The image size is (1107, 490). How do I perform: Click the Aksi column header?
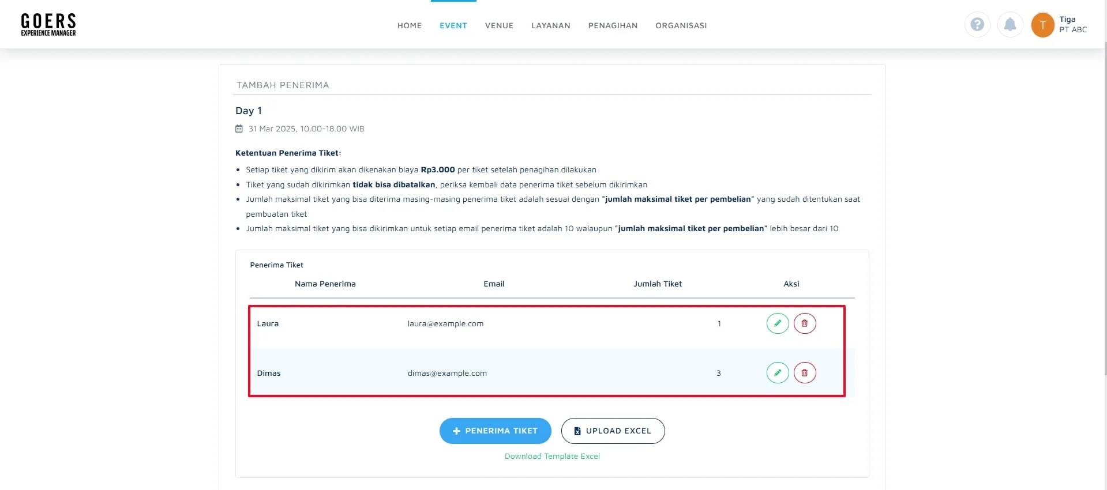click(791, 284)
